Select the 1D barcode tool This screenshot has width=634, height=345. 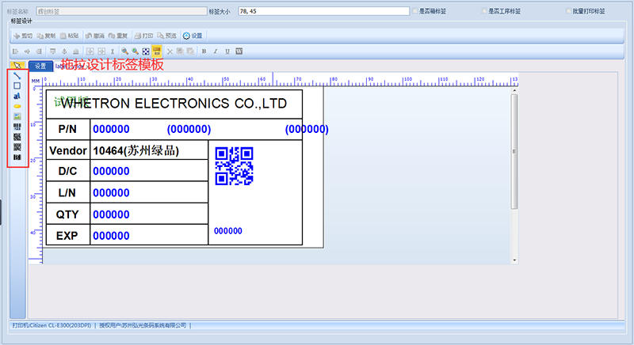pos(17,127)
